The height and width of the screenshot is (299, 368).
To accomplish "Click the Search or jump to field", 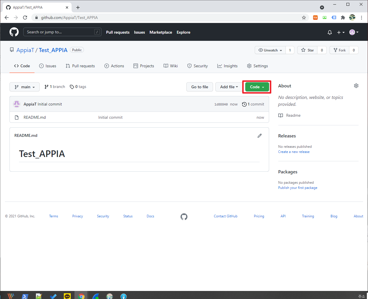I will click(x=62, y=32).
